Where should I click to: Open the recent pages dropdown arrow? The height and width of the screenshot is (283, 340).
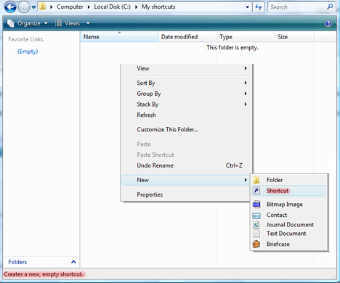(33, 7)
